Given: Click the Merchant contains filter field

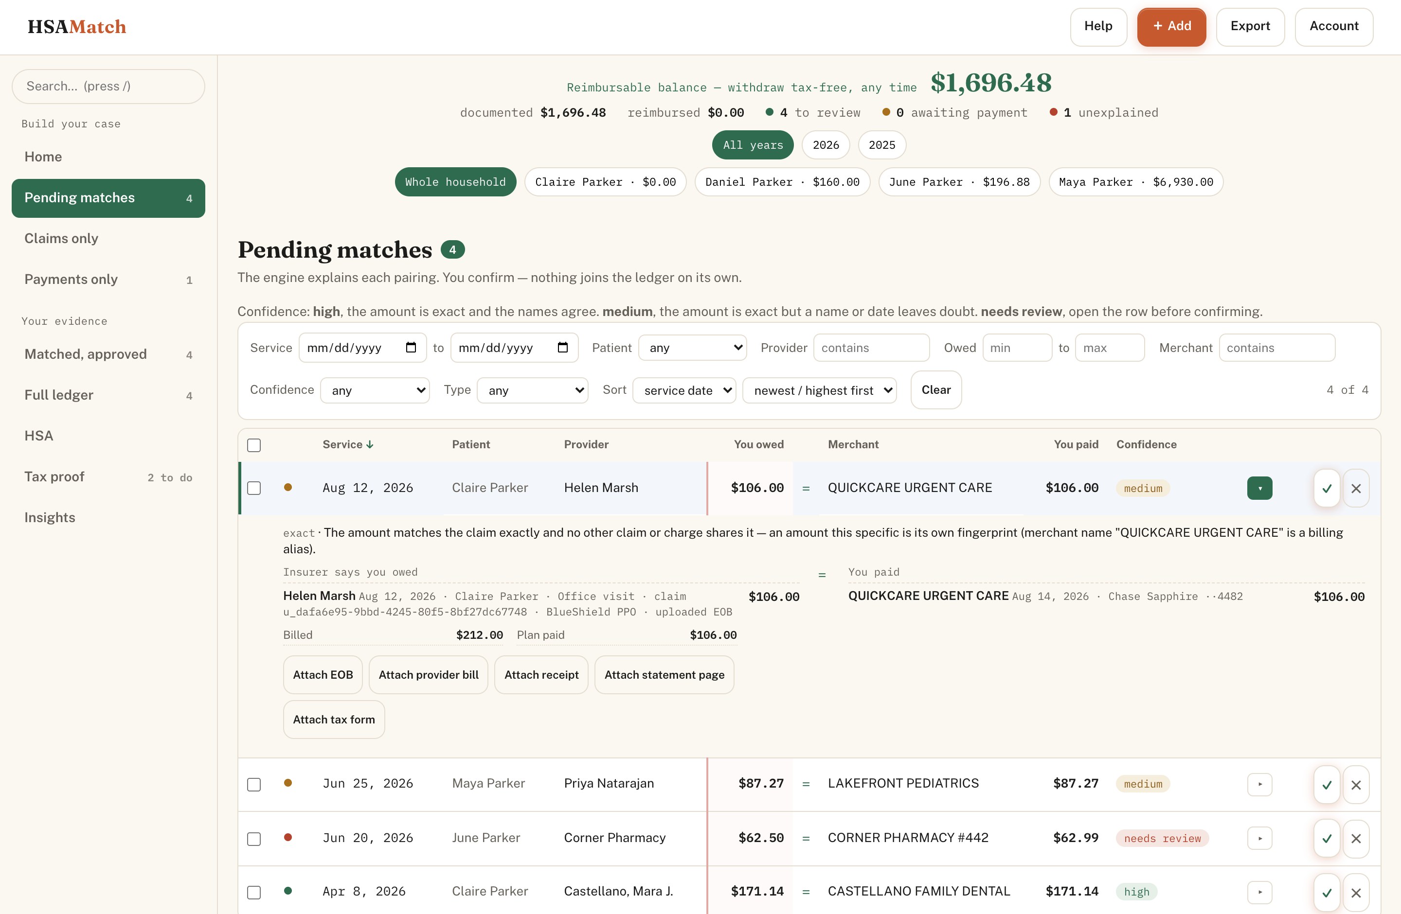Looking at the screenshot, I should [1277, 348].
